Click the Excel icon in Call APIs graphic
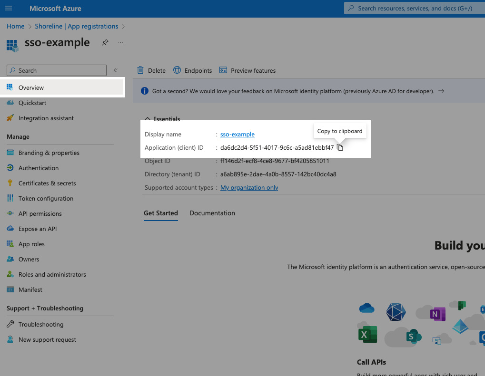 click(x=367, y=334)
